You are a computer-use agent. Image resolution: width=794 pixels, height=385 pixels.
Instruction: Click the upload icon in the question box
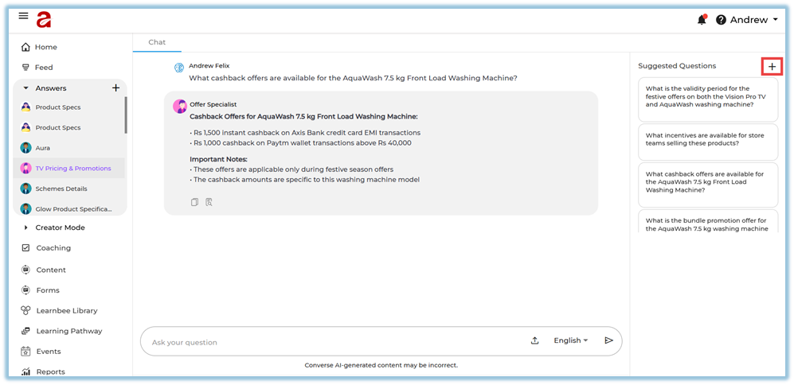pyautogui.click(x=534, y=340)
